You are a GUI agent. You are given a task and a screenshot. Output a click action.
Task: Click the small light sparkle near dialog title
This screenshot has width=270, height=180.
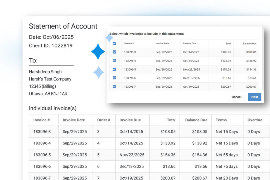(x=109, y=38)
